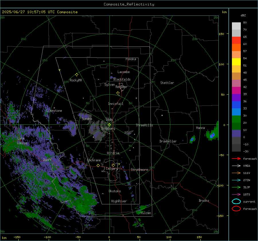Click the Lacombe city label
Screen dimensions: 258x241
point(124,72)
